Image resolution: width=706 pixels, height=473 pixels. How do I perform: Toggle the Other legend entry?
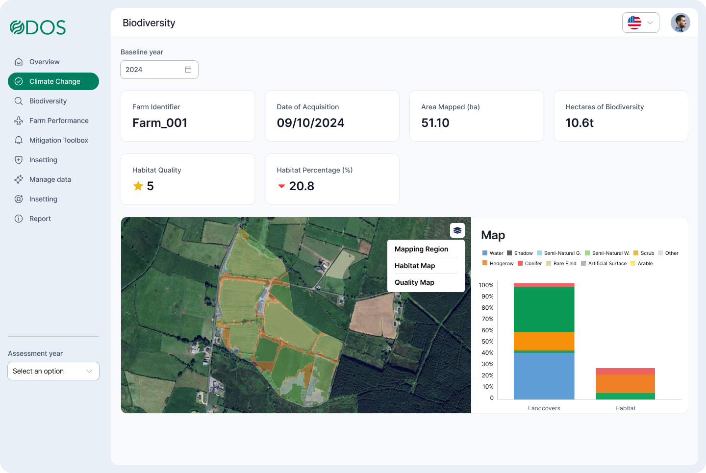point(668,253)
